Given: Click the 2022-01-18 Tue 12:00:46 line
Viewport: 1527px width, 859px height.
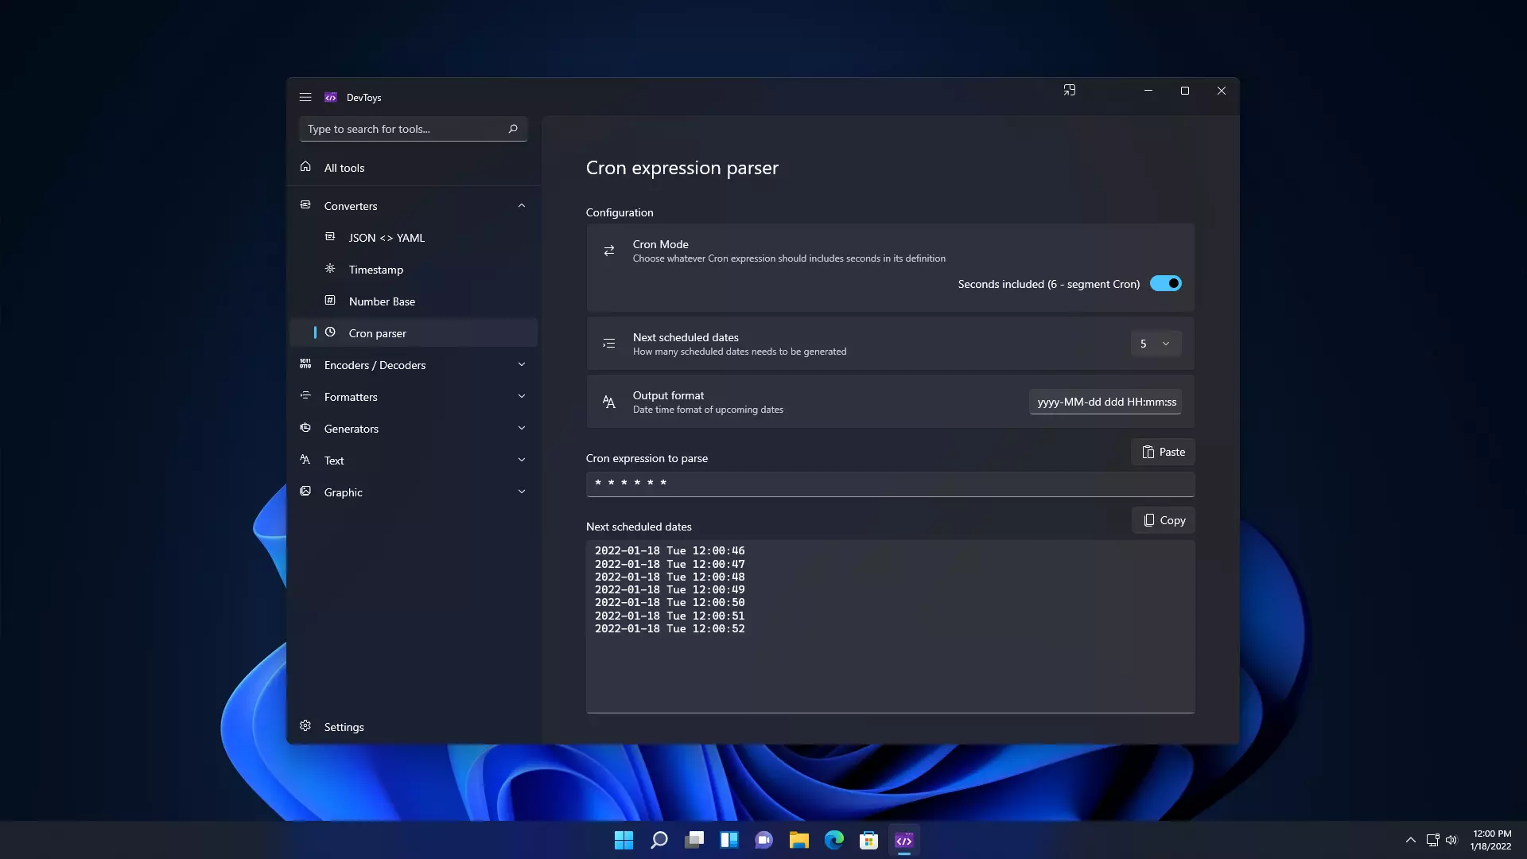Looking at the screenshot, I should coord(670,550).
